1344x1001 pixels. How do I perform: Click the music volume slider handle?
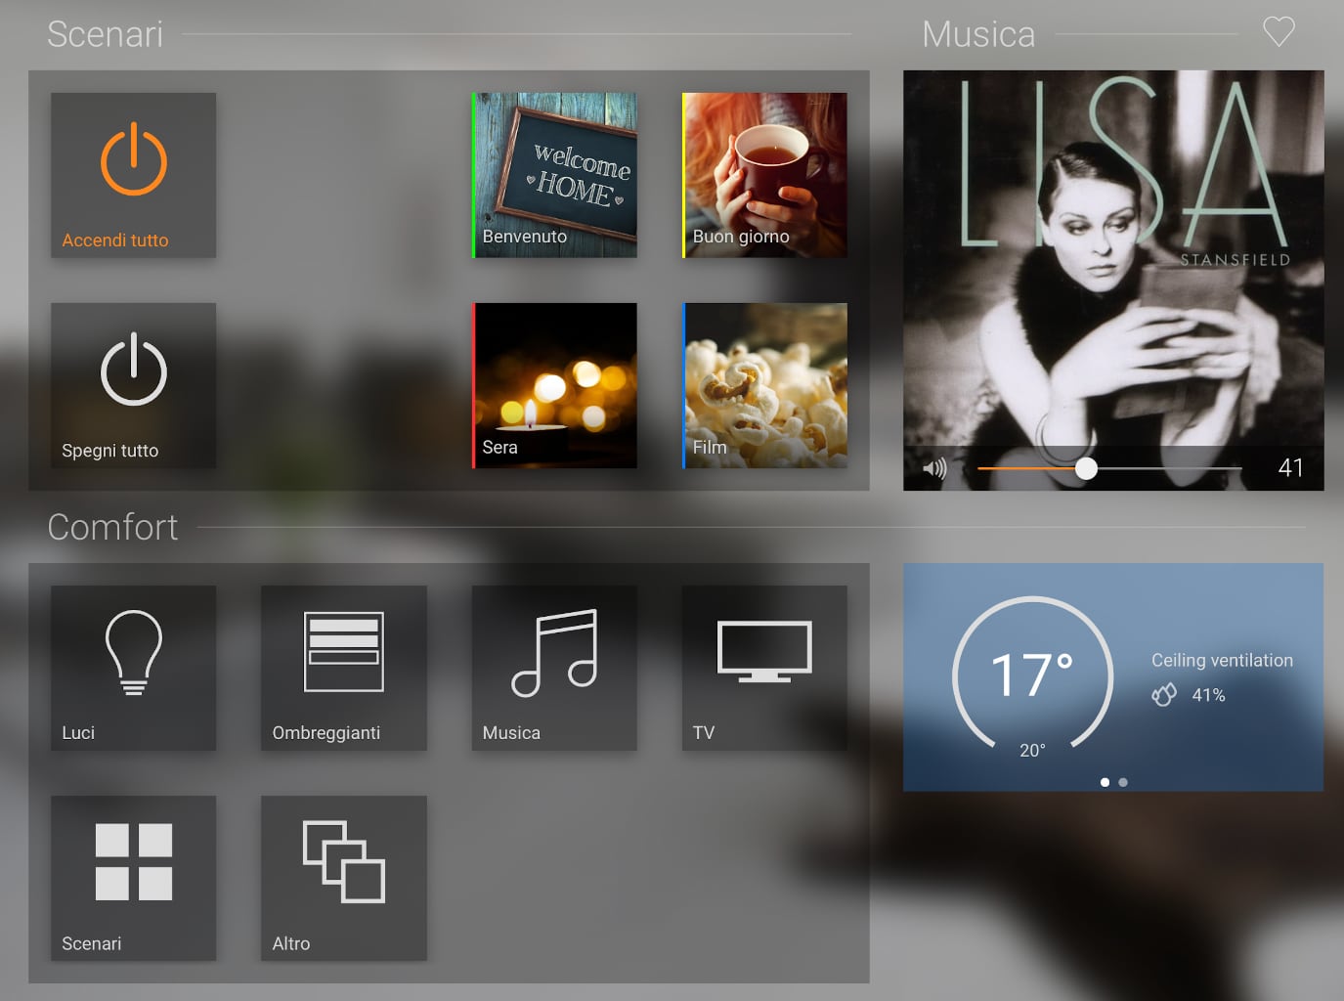tap(1086, 469)
